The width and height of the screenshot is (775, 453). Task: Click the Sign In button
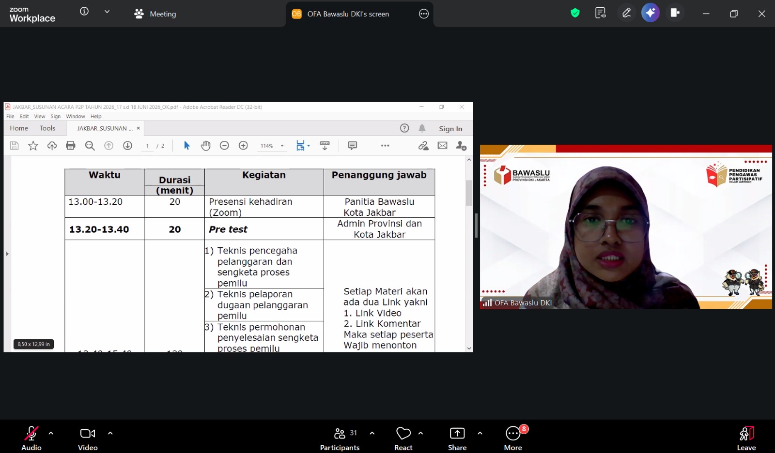450,129
